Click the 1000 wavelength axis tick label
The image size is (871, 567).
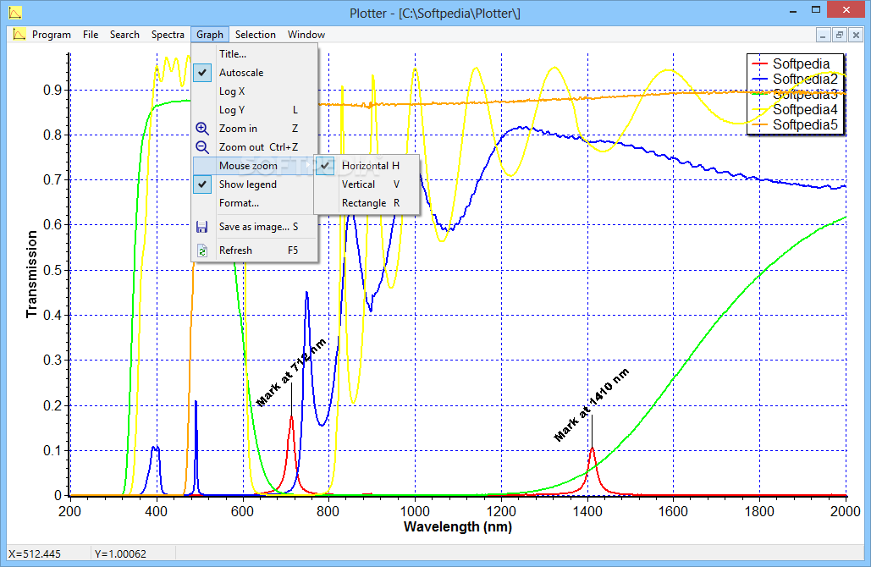[415, 511]
